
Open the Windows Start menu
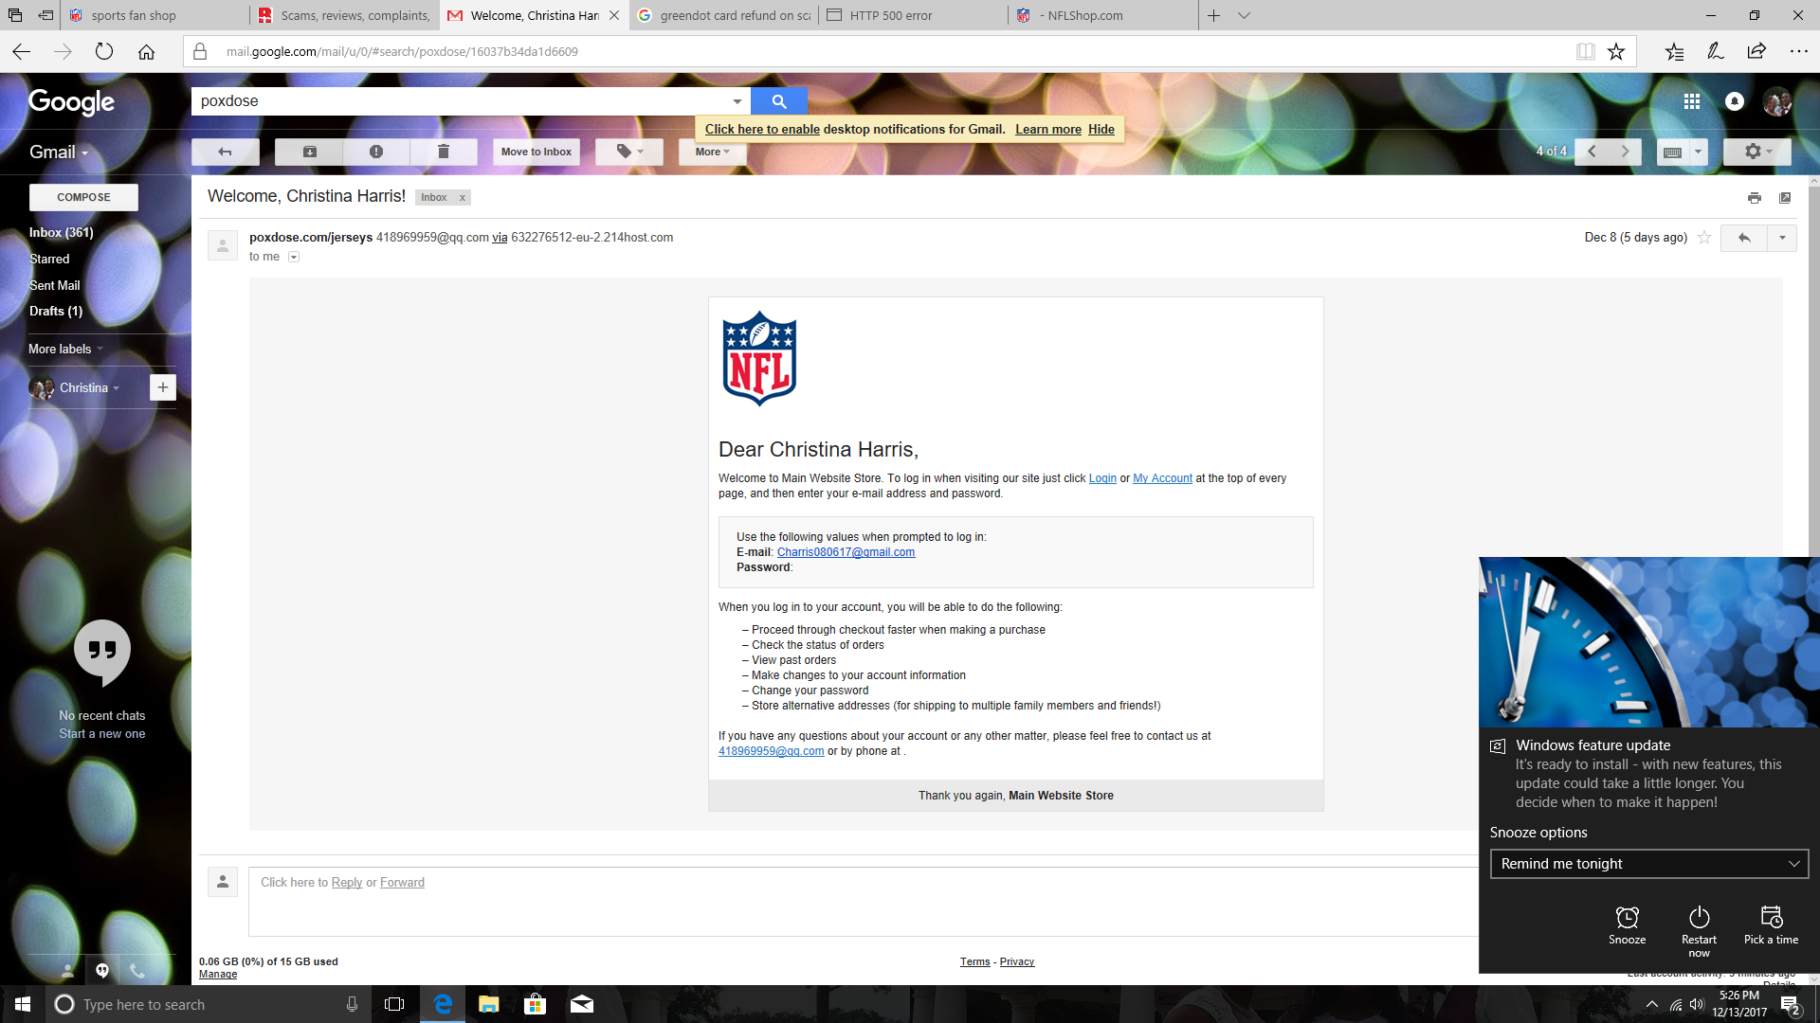tap(23, 1004)
